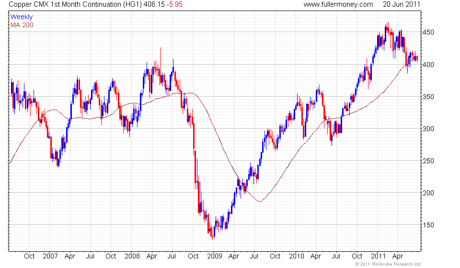The height and width of the screenshot is (268, 460).
Task: Click the 200 price axis label
Action: coord(428,193)
